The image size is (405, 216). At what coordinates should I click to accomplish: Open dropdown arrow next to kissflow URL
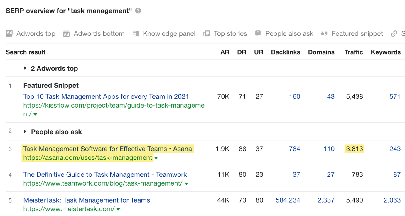point(36,115)
